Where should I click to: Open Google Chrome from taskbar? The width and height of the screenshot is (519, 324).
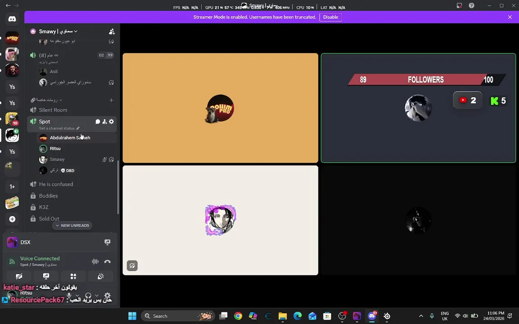tap(238, 316)
